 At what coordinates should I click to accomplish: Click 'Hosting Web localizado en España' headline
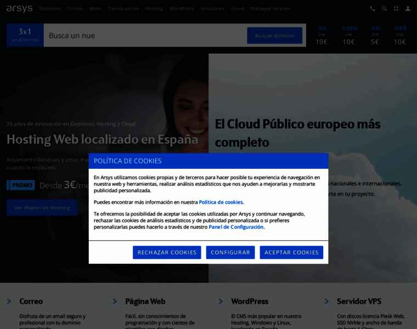point(103,139)
